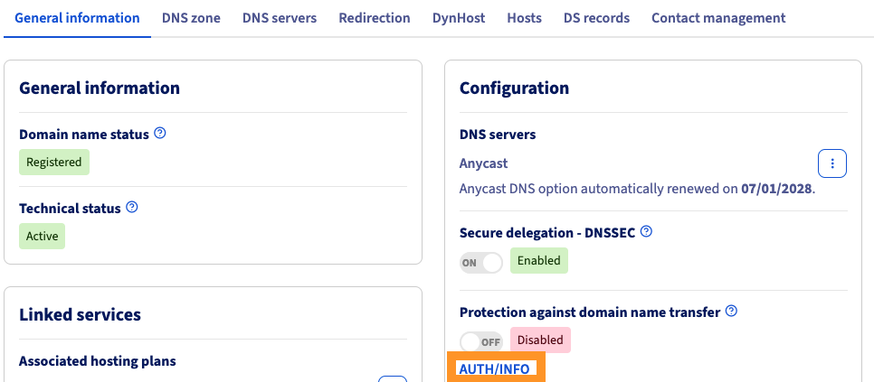Enable protection against domain name transfer toggle
The height and width of the screenshot is (382, 874).
[481, 342]
